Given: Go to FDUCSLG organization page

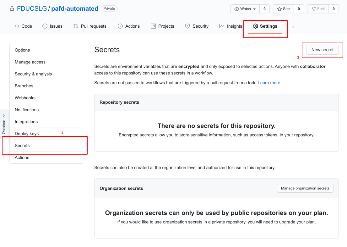Looking at the screenshot, I should tap(31, 8).
